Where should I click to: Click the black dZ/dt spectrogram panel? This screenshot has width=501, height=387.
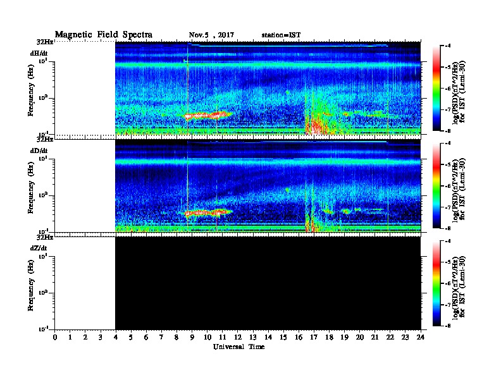pos(268,283)
